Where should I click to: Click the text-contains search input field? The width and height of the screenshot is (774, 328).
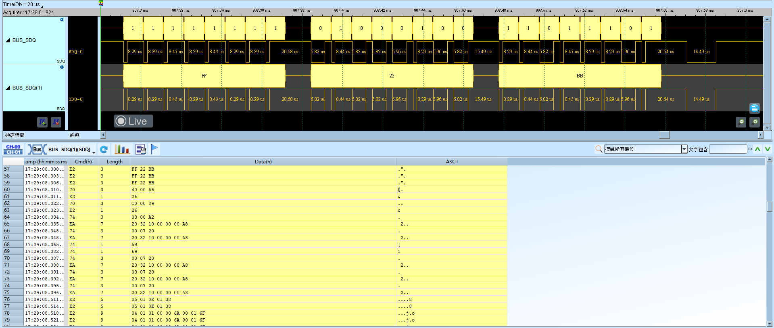click(728, 149)
